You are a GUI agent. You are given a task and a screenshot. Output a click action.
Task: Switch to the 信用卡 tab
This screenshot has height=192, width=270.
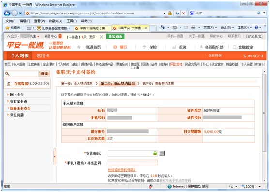click(x=43, y=55)
